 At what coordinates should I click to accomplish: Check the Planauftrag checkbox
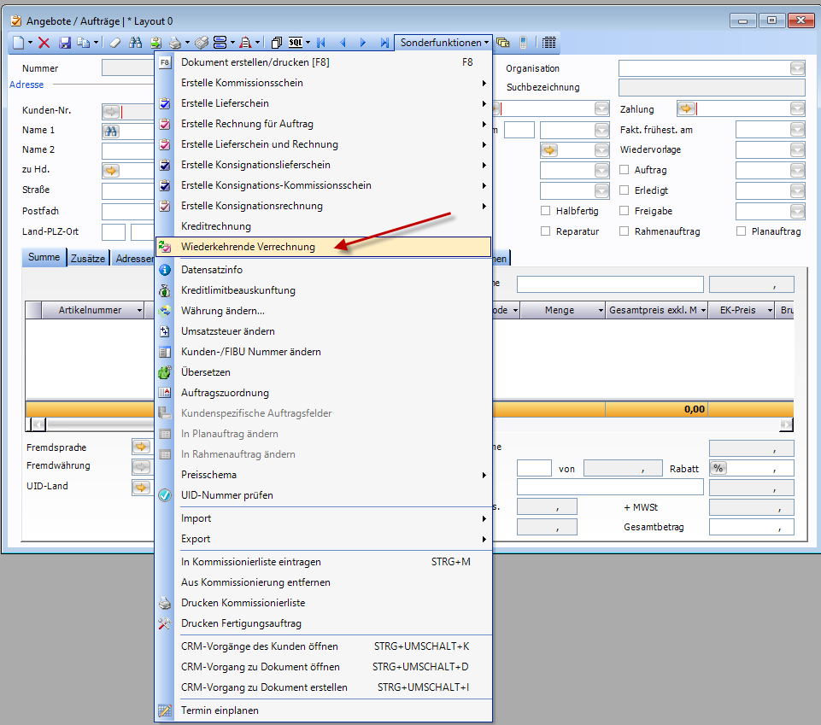(741, 231)
